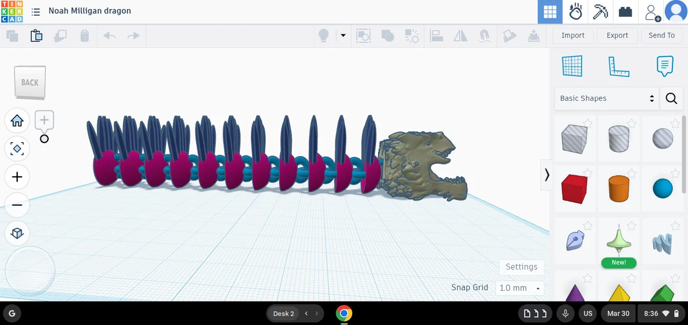Image resolution: width=688 pixels, height=325 pixels.
Task: Expand the lightbulb options arrow
Action: pos(343,35)
